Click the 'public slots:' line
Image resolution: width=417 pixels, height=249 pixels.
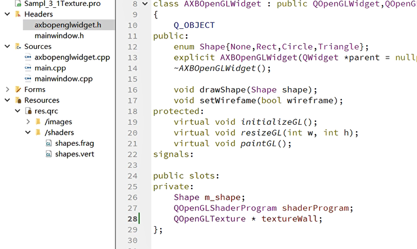(x=186, y=176)
